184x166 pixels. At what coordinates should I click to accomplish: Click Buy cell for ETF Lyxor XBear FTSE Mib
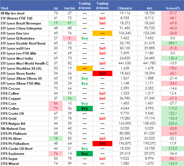(84, 84)
